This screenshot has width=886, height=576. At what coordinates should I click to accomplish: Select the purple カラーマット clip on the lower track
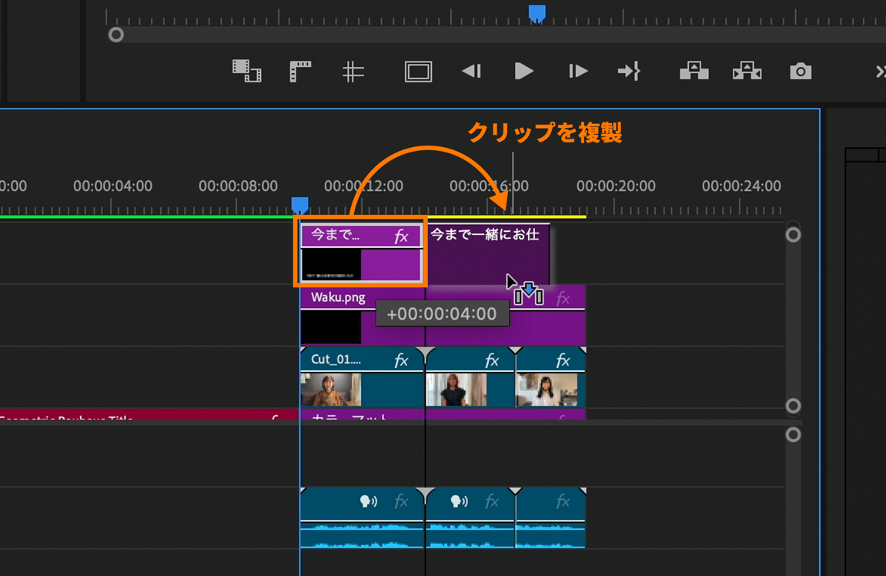tap(443, 414)
